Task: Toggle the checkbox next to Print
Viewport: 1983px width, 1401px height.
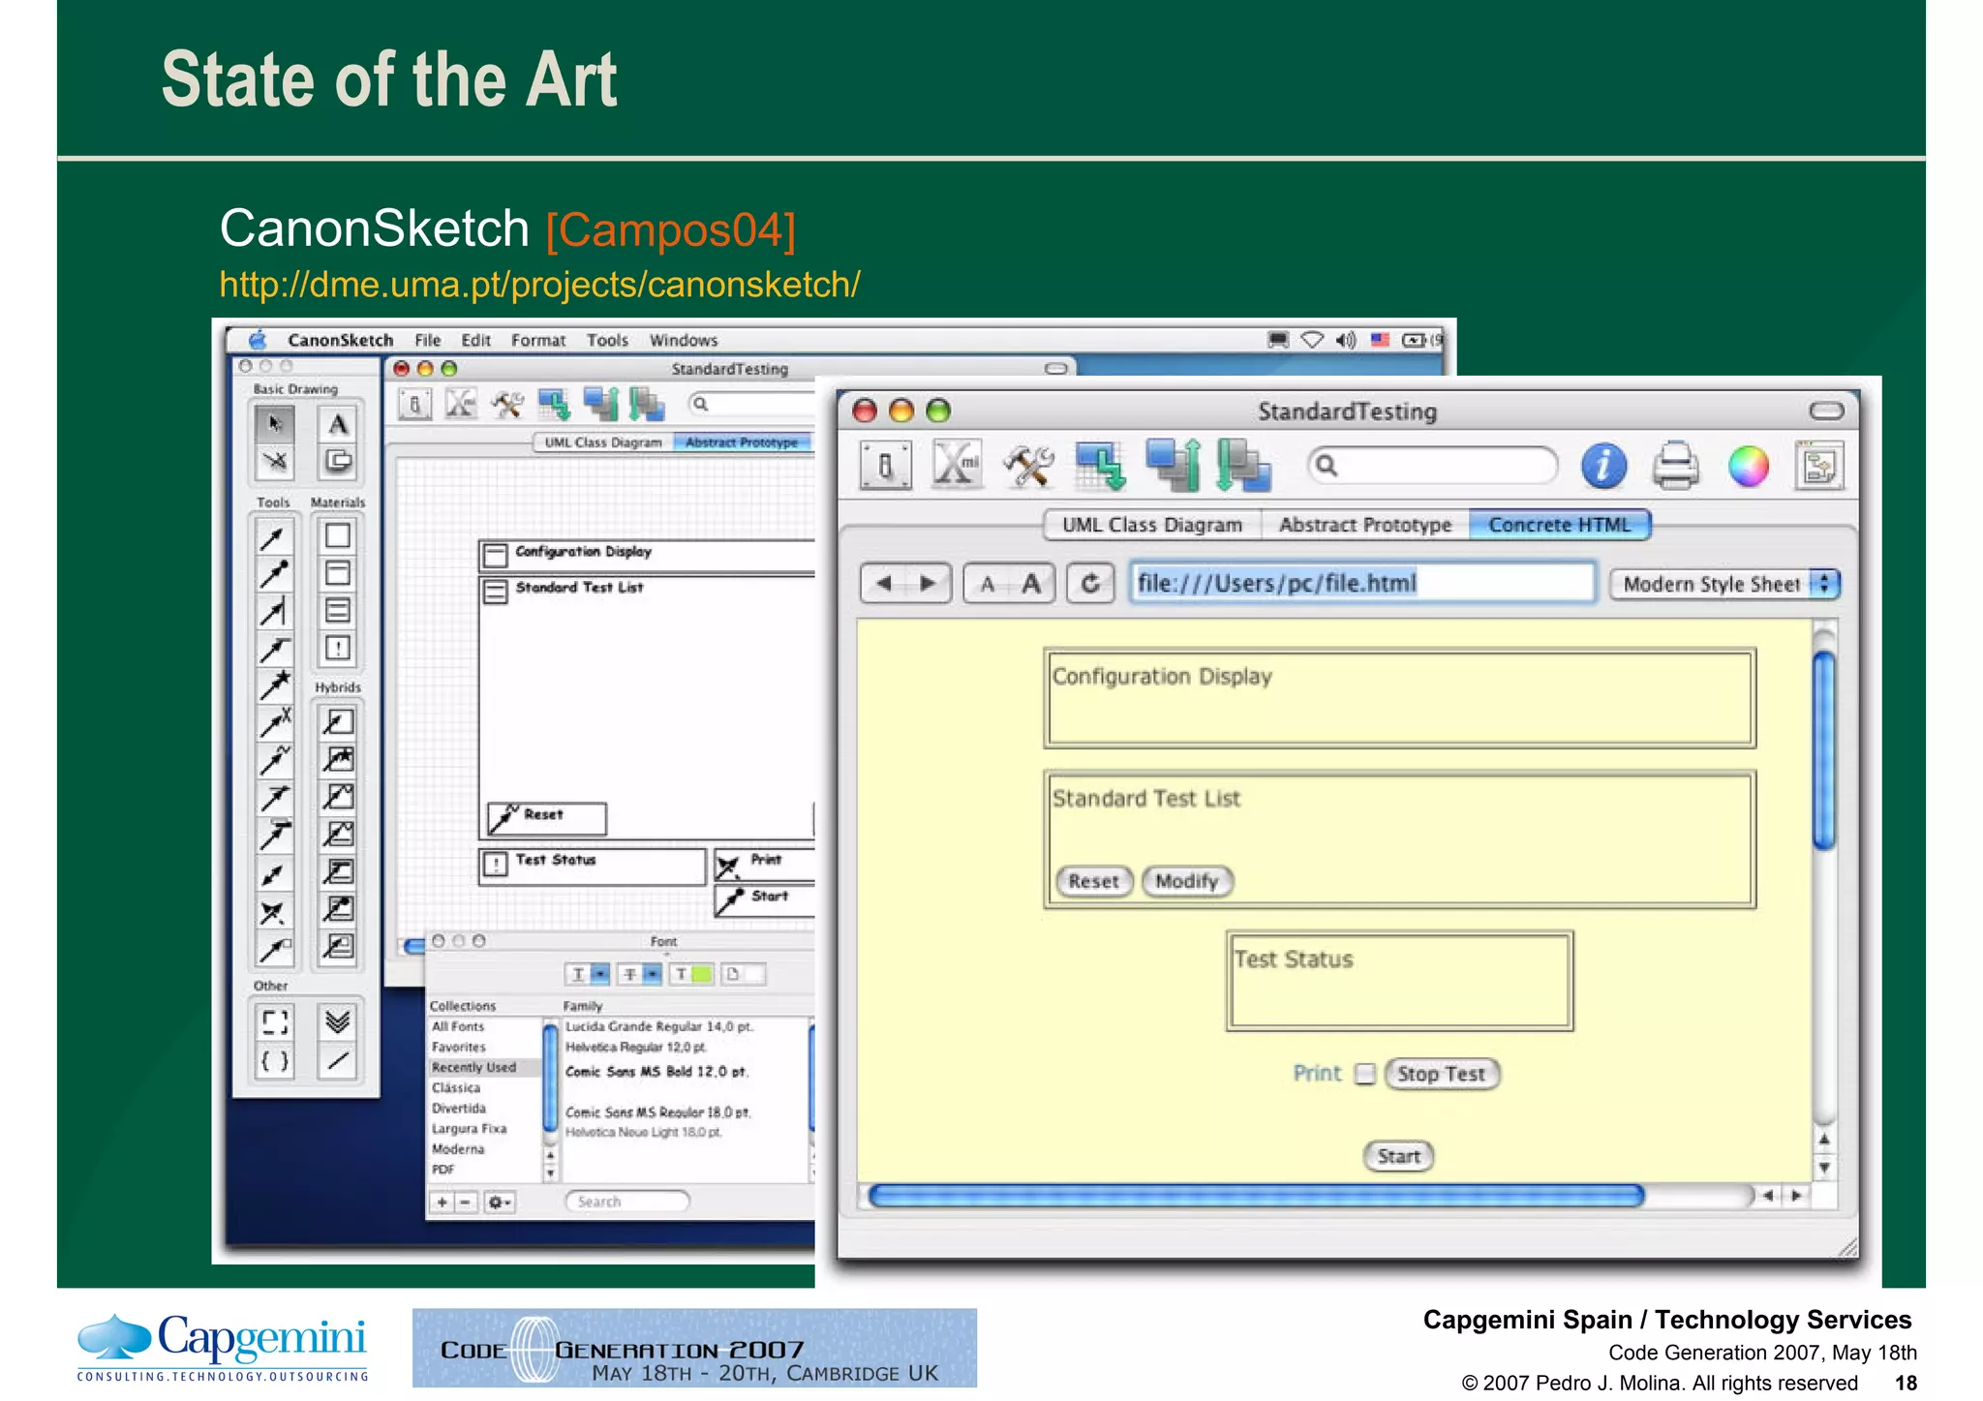Action: [1365, 1074]
